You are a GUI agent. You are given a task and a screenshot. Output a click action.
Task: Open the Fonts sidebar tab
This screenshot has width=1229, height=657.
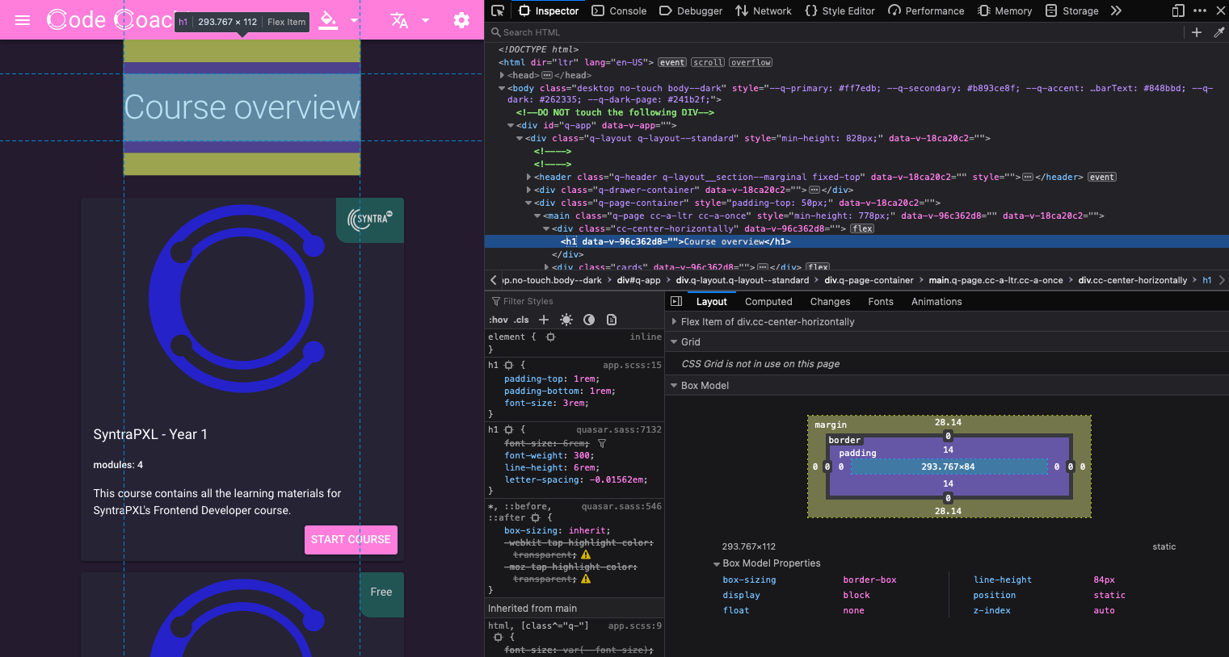point(881,301)
